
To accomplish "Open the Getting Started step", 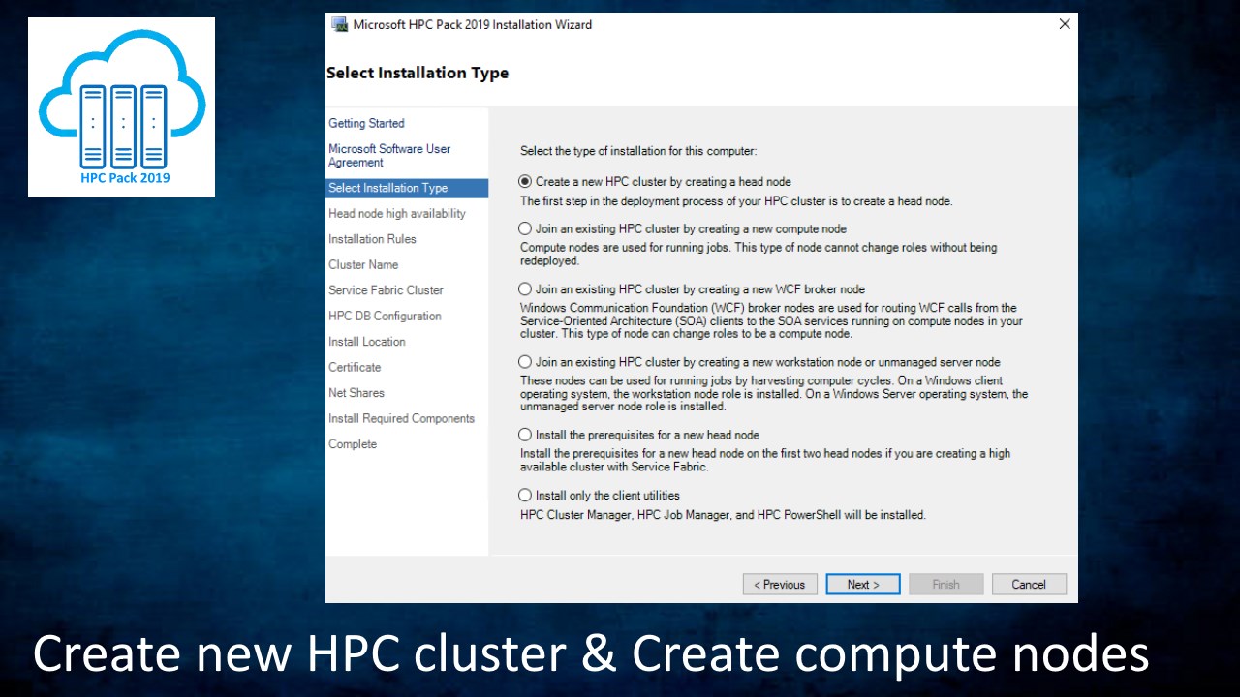I will 366,124.
